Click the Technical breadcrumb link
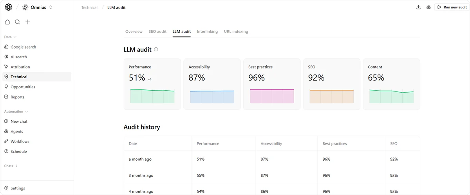Screen dimensions: 470x195 (x=89, y=7)
